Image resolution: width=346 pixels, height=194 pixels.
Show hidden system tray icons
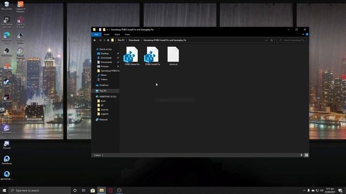pyautogui.click(x=304, y=190)
